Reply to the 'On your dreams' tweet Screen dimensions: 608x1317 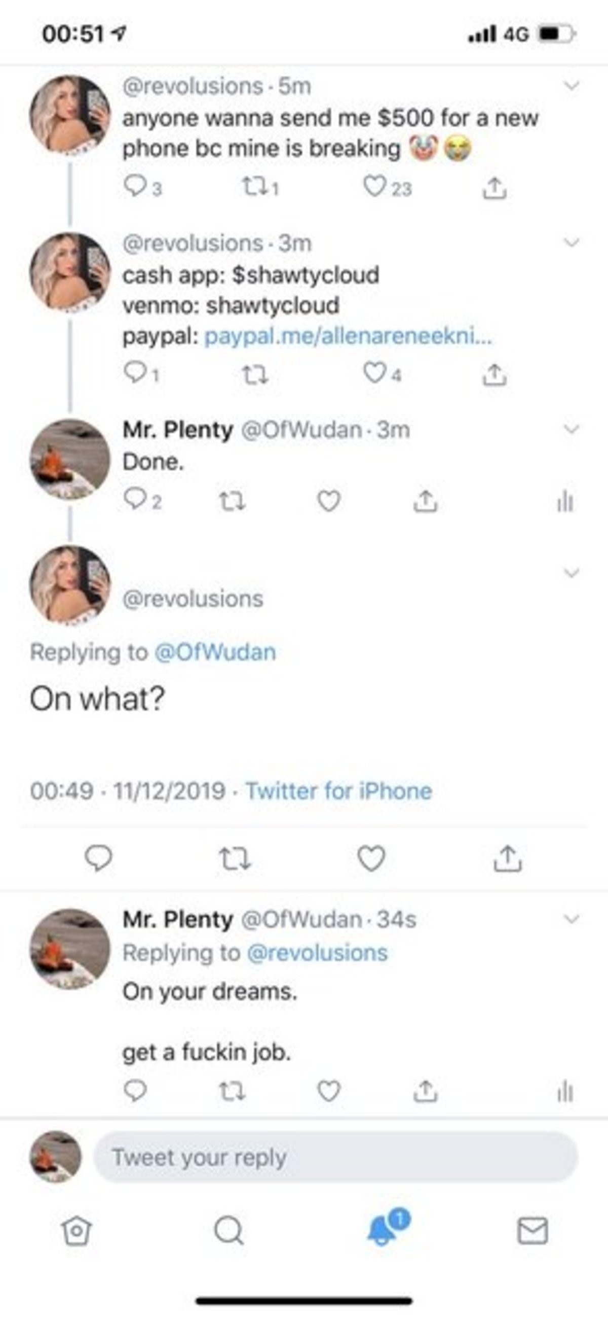click(x=135, y=1091)
